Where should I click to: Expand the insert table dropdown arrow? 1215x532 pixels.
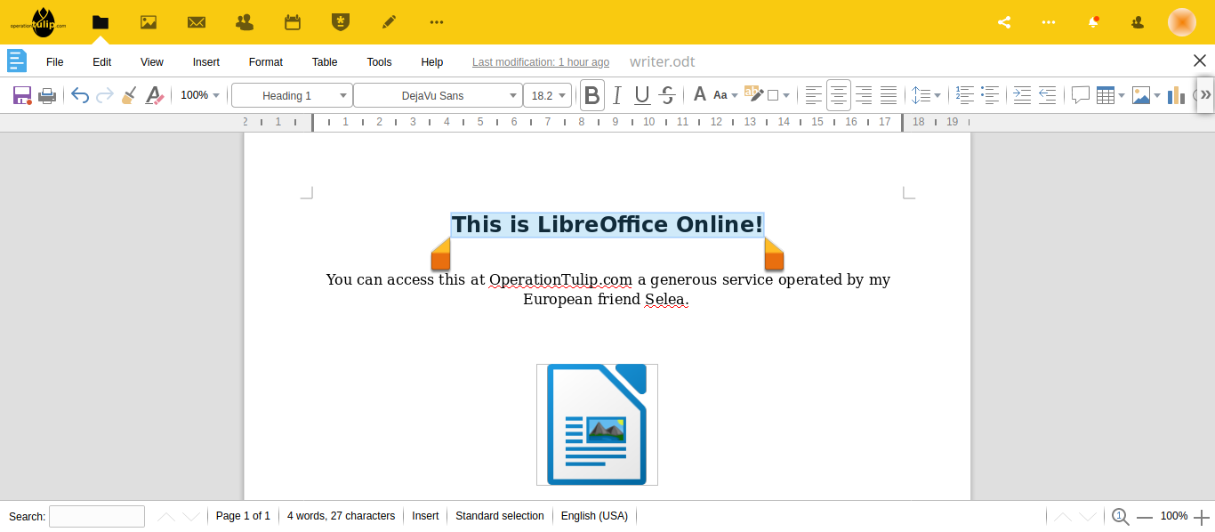[1122, 95]
